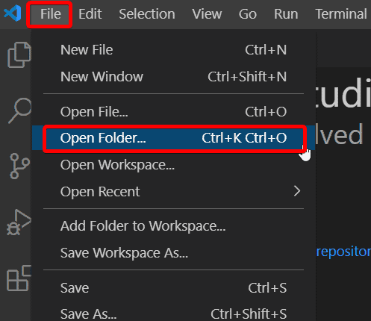This screenshot has width=371, height=321.
Task: Click the VS Code logo icon
Action: click(x=13, y=13)
